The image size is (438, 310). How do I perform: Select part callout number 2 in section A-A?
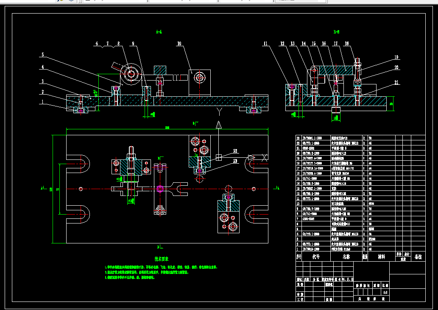43,92
